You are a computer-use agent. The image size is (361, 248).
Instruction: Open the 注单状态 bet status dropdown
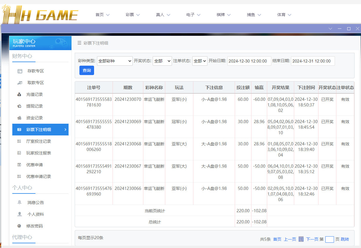(x=200, y=61)
